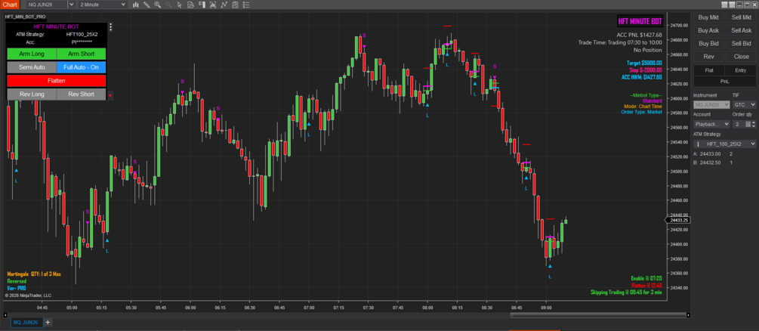
Task: Click the horizontal chart scrollbar thumb
Action: (597, 315)
